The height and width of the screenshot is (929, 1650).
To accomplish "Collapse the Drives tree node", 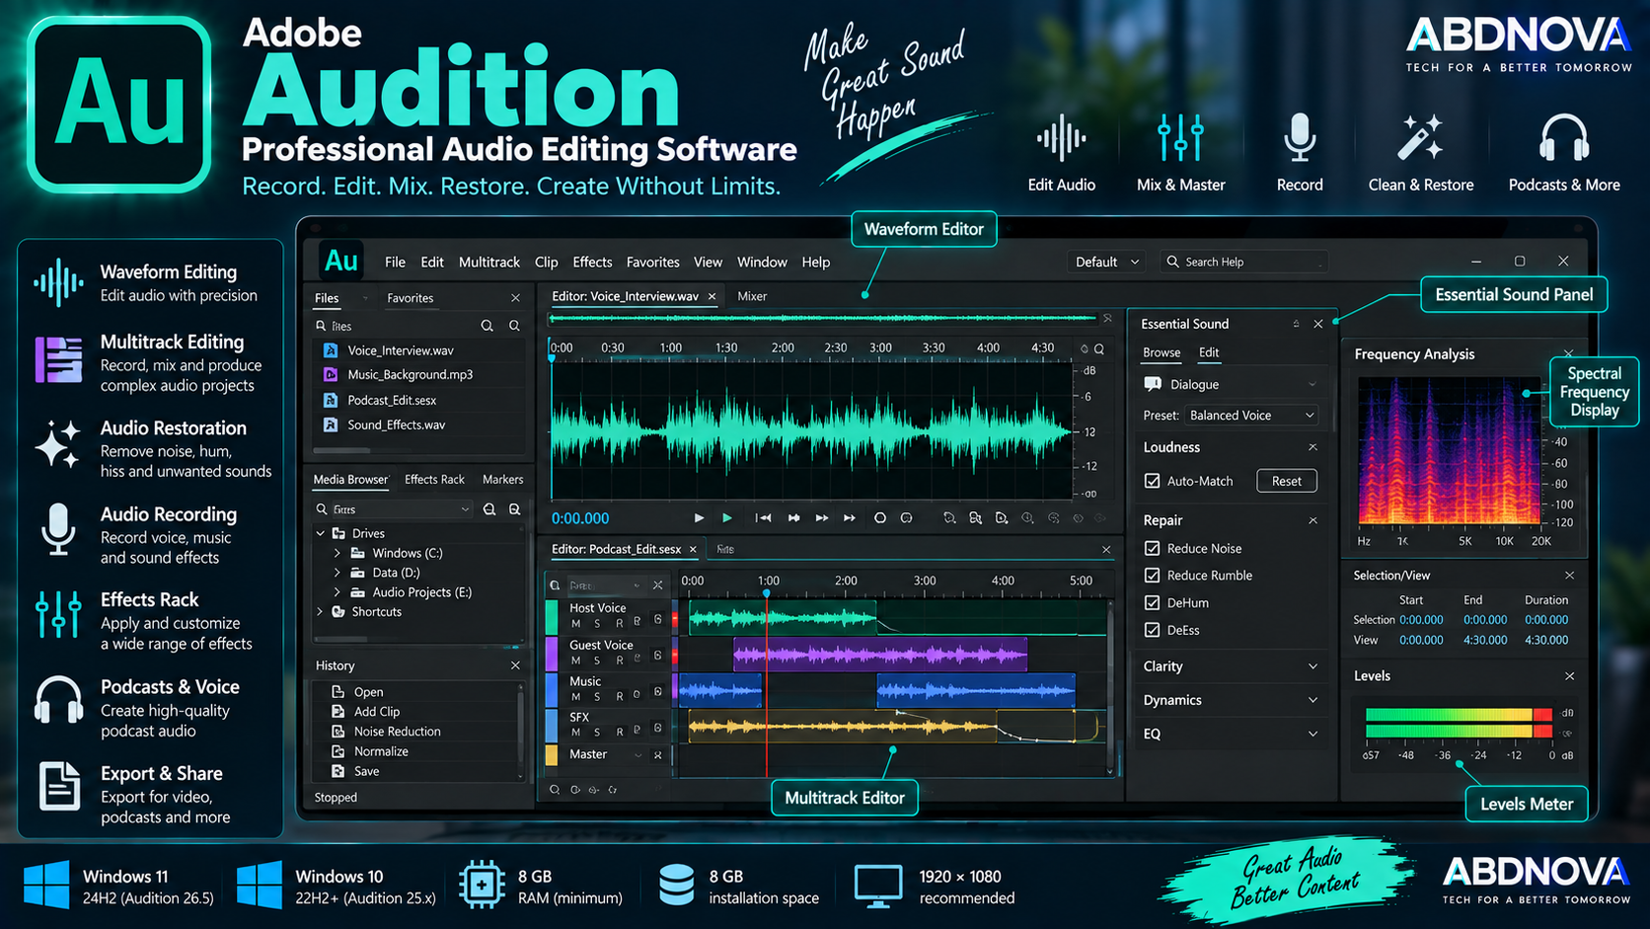I will tap(320, 533).
